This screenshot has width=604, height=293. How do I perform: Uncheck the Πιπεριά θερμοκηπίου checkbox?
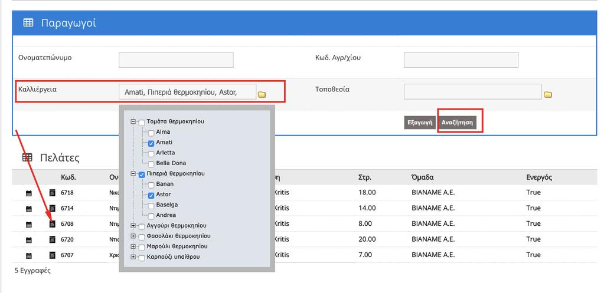coord(142,175)
